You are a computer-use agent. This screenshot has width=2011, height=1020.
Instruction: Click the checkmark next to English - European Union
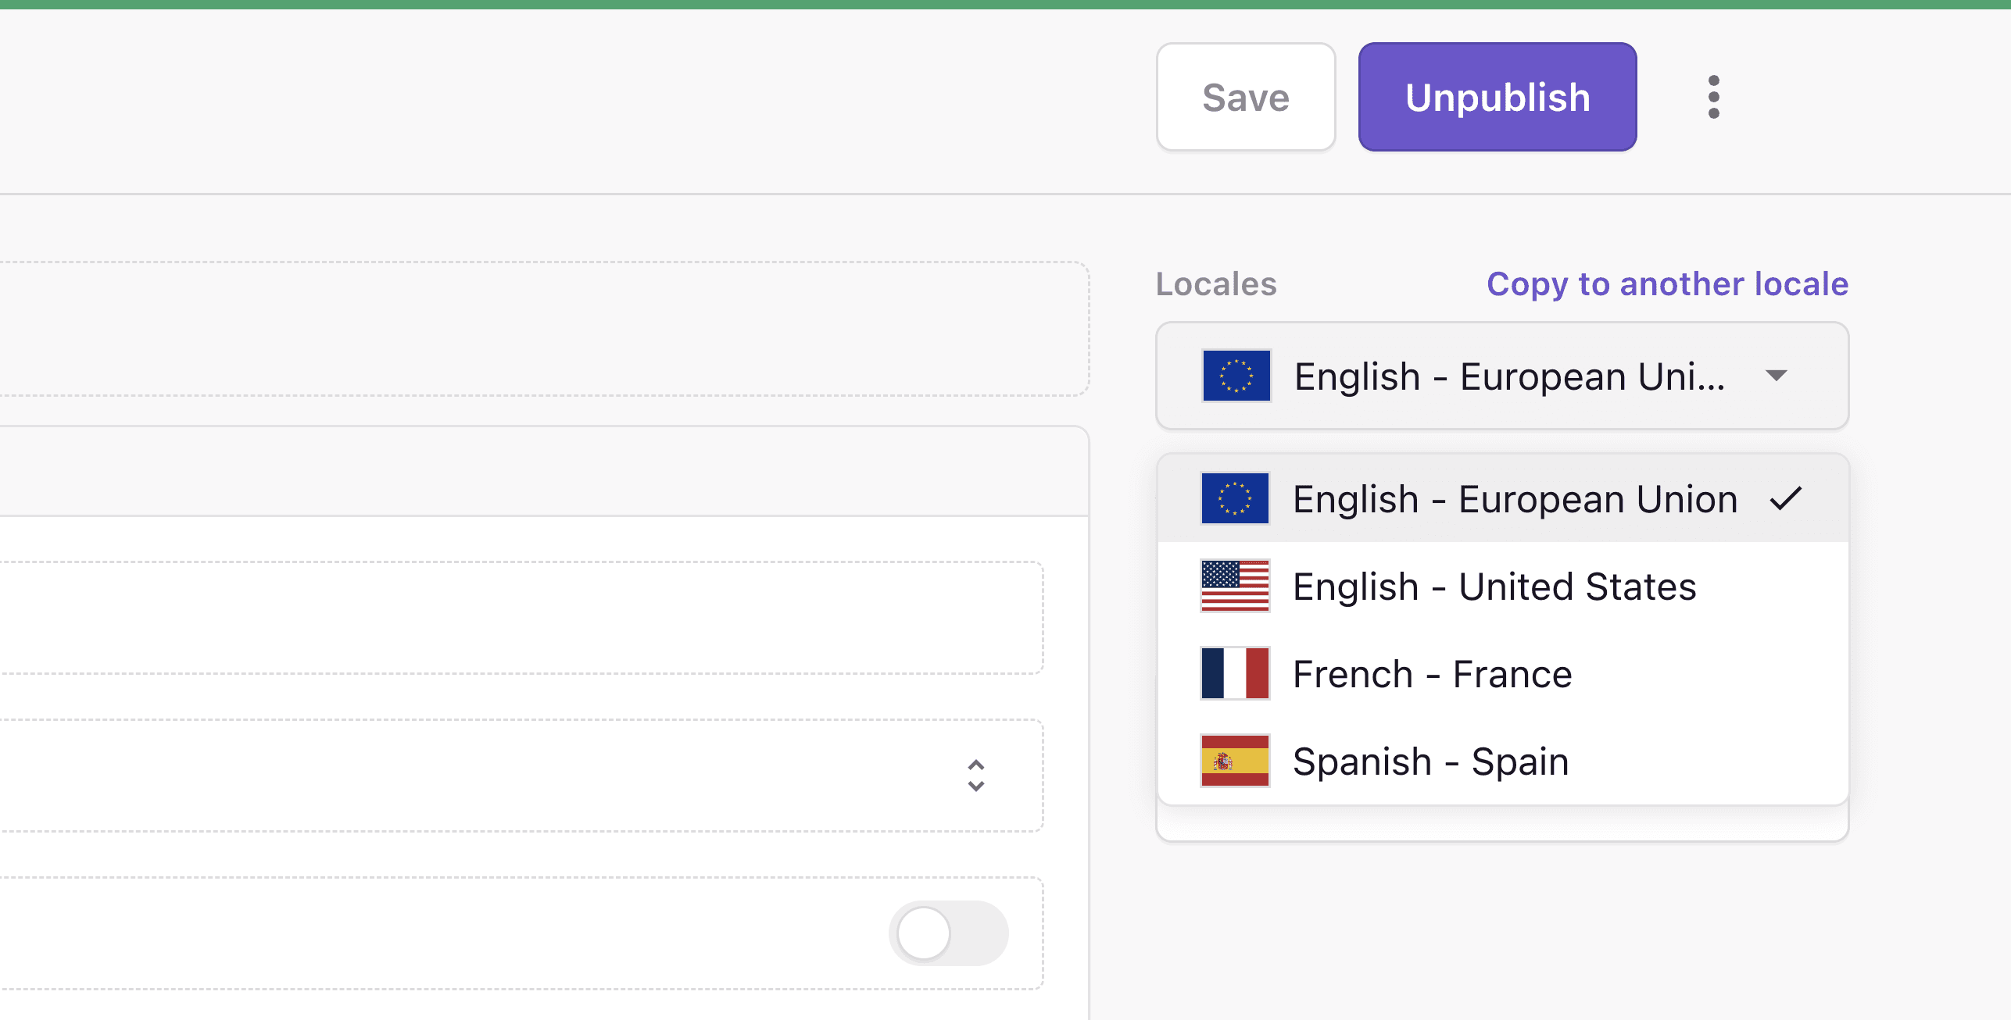pyautogui.click(x=1787, y=498)
